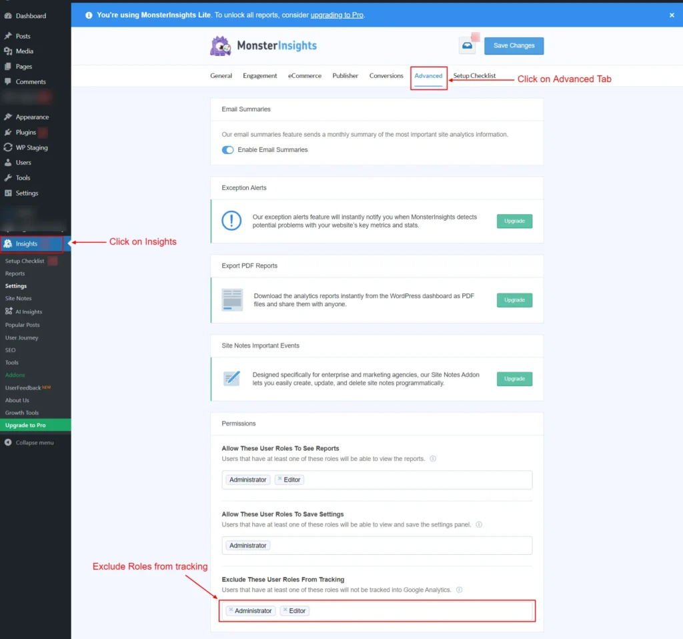
Task: Click the Media icon in the WordPress sidebar
Action: pyautogui.click(x=9, y=51)
